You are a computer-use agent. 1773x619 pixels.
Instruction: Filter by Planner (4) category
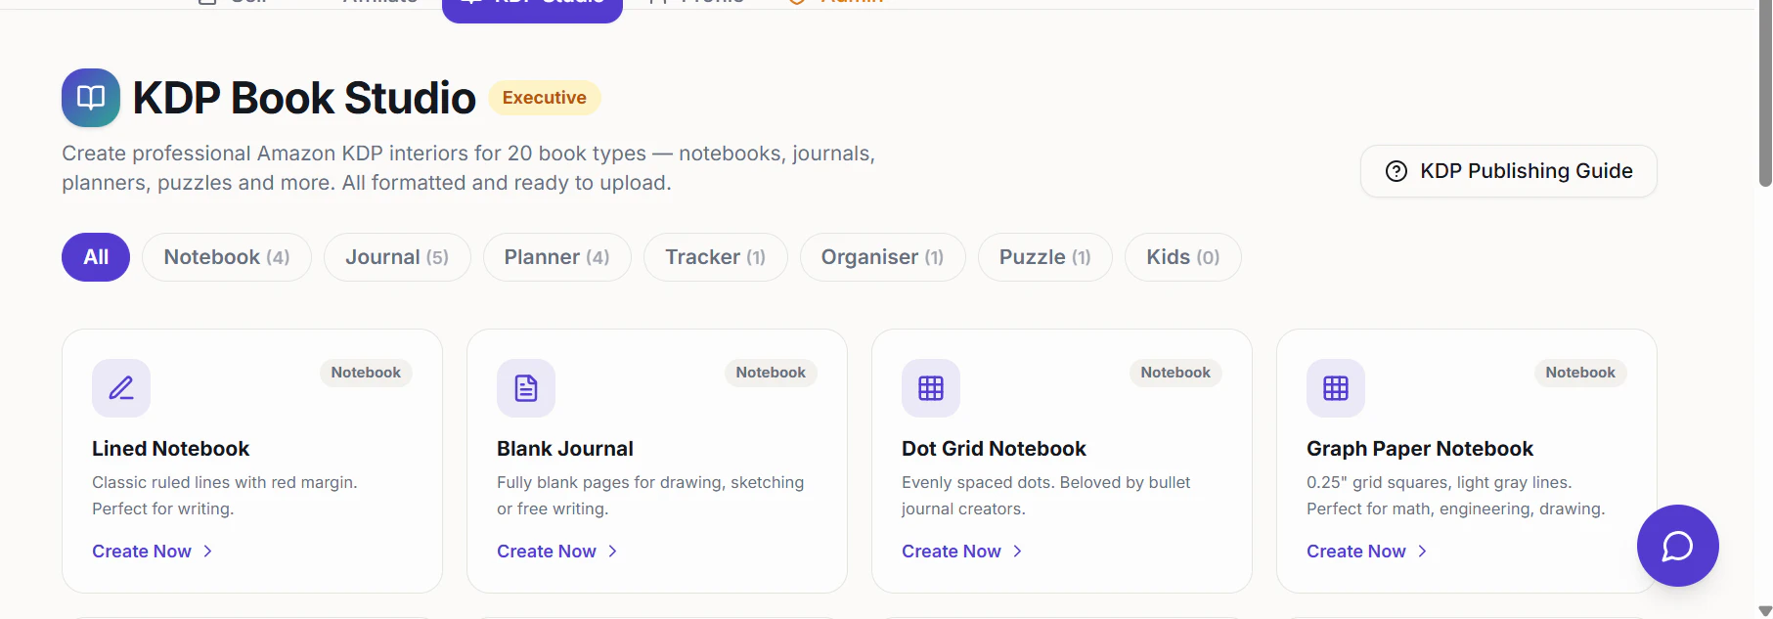click(556, 257)
